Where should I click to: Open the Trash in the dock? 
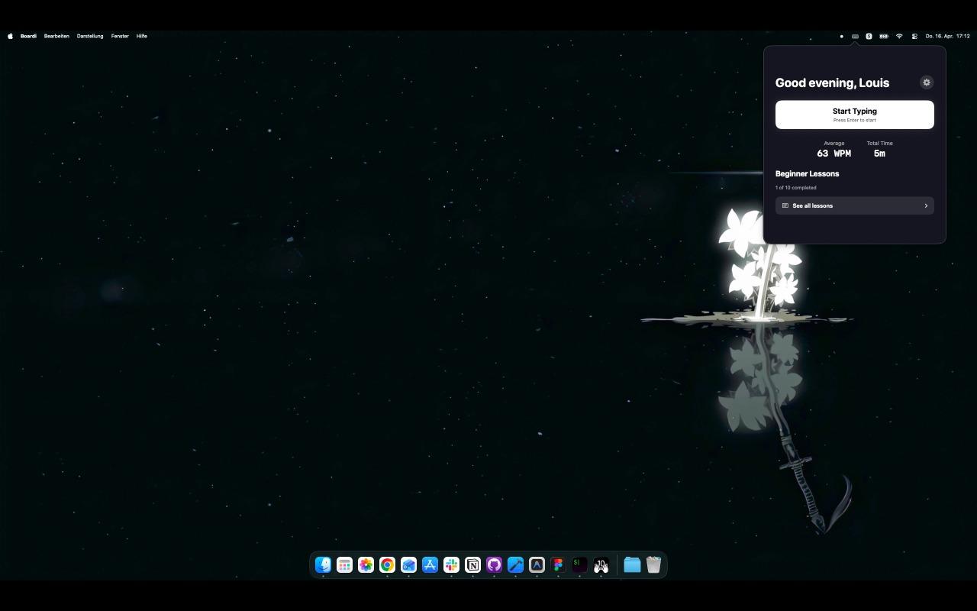tap(653, 564)
